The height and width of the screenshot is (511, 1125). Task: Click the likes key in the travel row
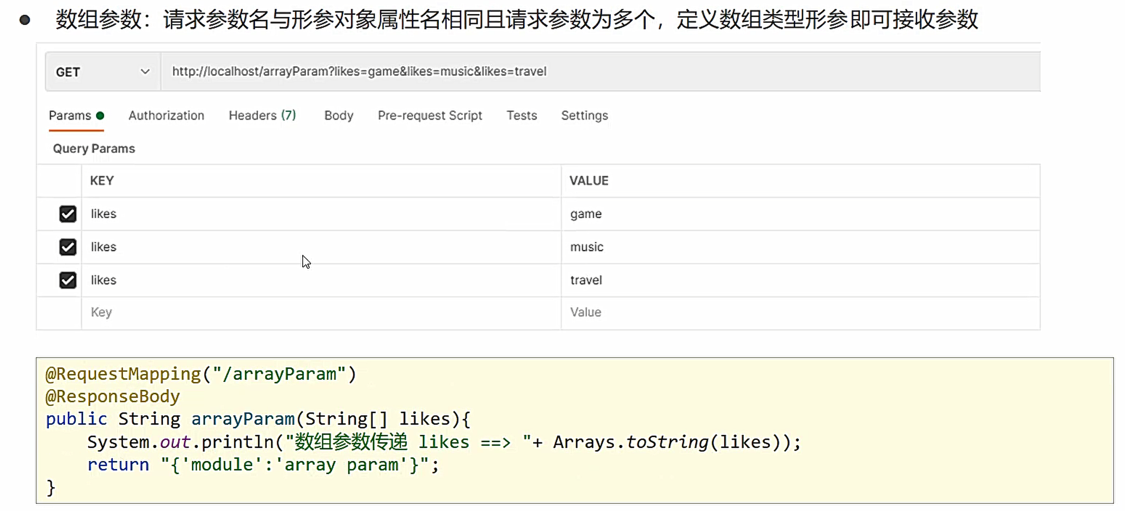coord(321,280)
